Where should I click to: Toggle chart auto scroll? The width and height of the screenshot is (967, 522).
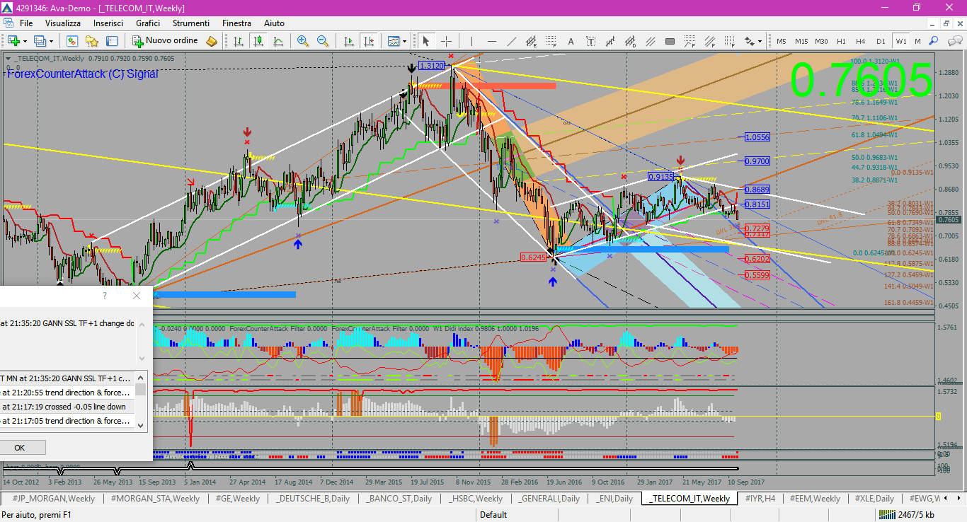point(348,41)
